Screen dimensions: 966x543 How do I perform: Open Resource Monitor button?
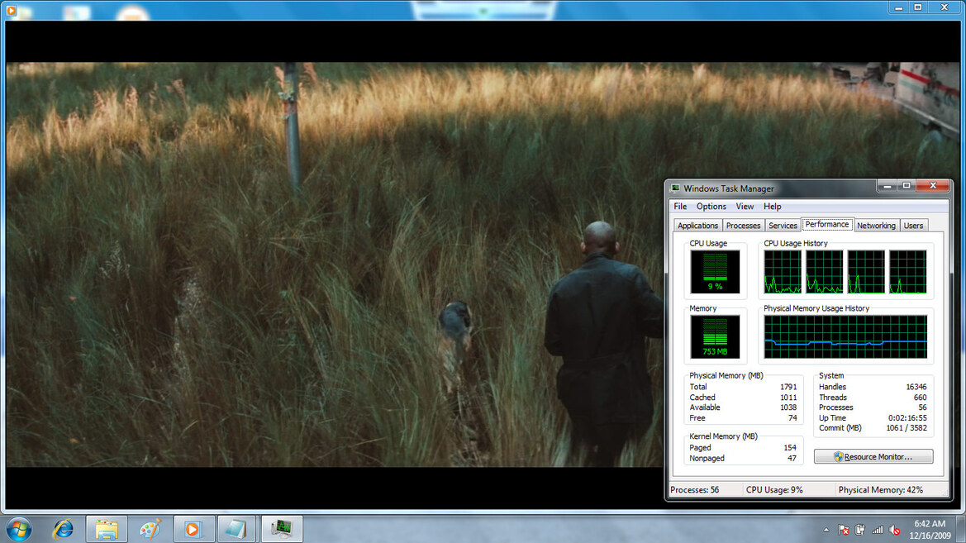tap(873, 457)
